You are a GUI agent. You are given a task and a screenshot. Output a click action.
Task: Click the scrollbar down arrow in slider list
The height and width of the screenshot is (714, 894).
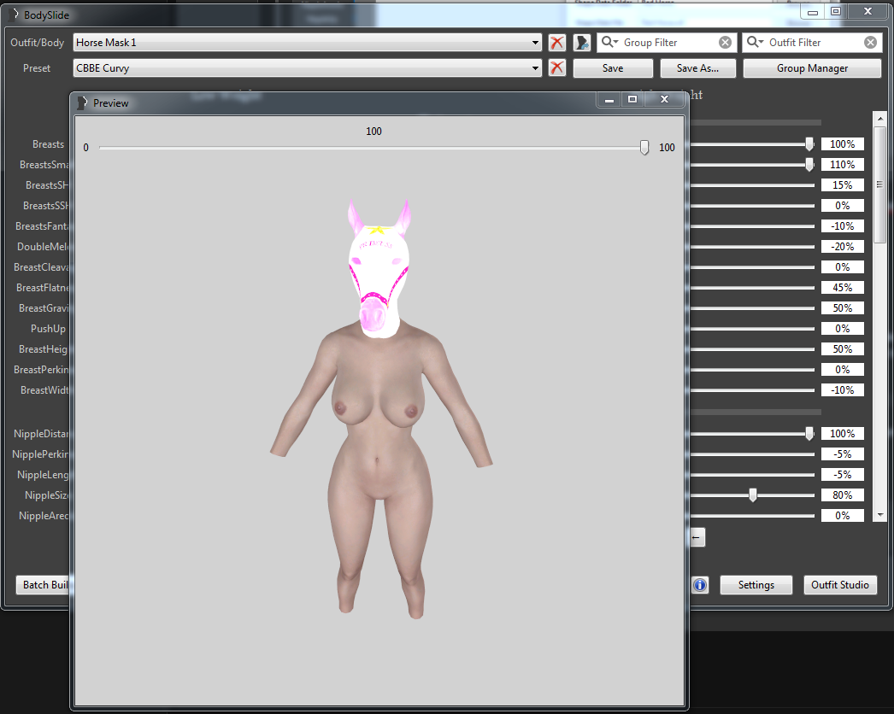click(880, 514)
